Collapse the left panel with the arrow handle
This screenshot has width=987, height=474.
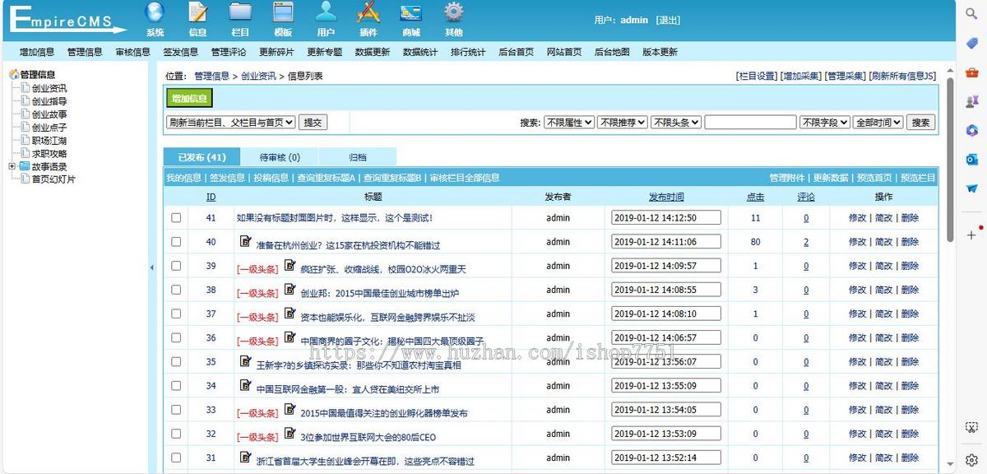coord(151,267)
